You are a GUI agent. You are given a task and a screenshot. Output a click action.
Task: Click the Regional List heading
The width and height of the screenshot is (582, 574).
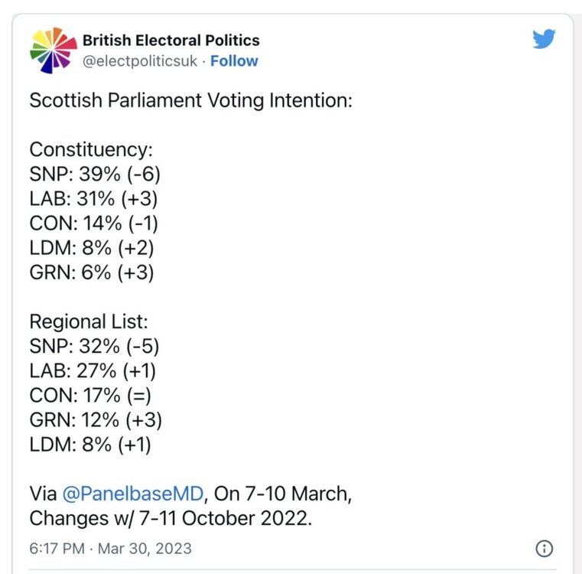pyautogui.click(x=89, y=321)
